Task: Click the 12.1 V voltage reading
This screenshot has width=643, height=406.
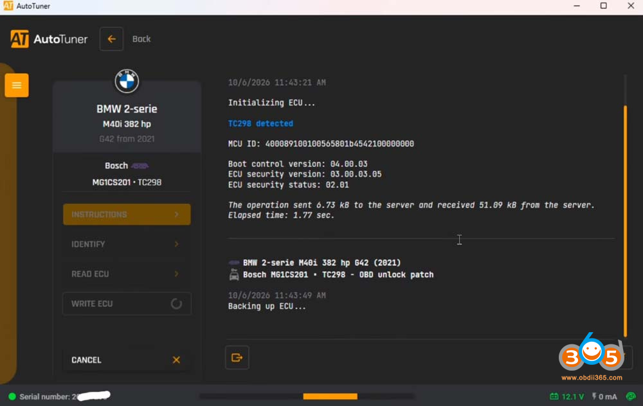Action: point(572,396)
